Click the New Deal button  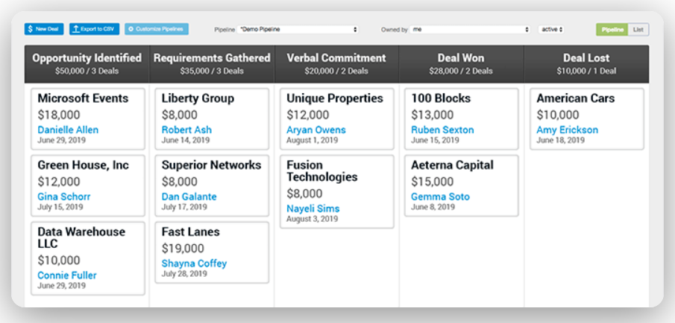44,29
